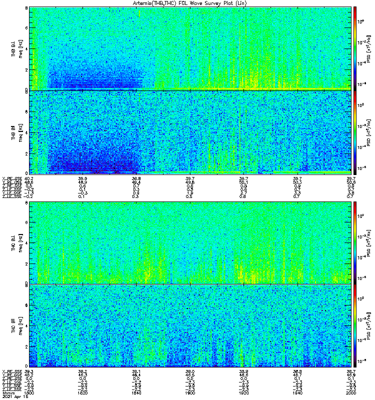375x400 pixels.
Task: Click the date "2021 Apr 16"
Action: pyautogui.click(x=15, y=396)
